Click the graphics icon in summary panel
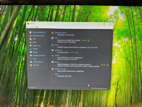This screenshot has width=142, height=107. click(52, 56)
